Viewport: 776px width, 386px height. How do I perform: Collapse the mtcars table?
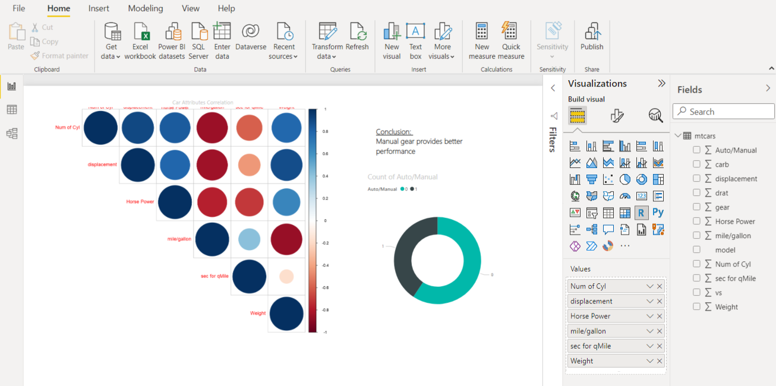[678, 136]
